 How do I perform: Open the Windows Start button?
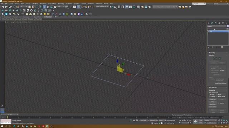pyautogui.click(x=2, y=127)
